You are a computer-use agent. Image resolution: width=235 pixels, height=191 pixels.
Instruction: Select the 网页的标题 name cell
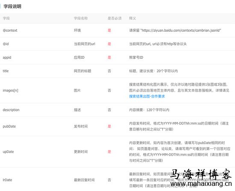pos(82,71)
